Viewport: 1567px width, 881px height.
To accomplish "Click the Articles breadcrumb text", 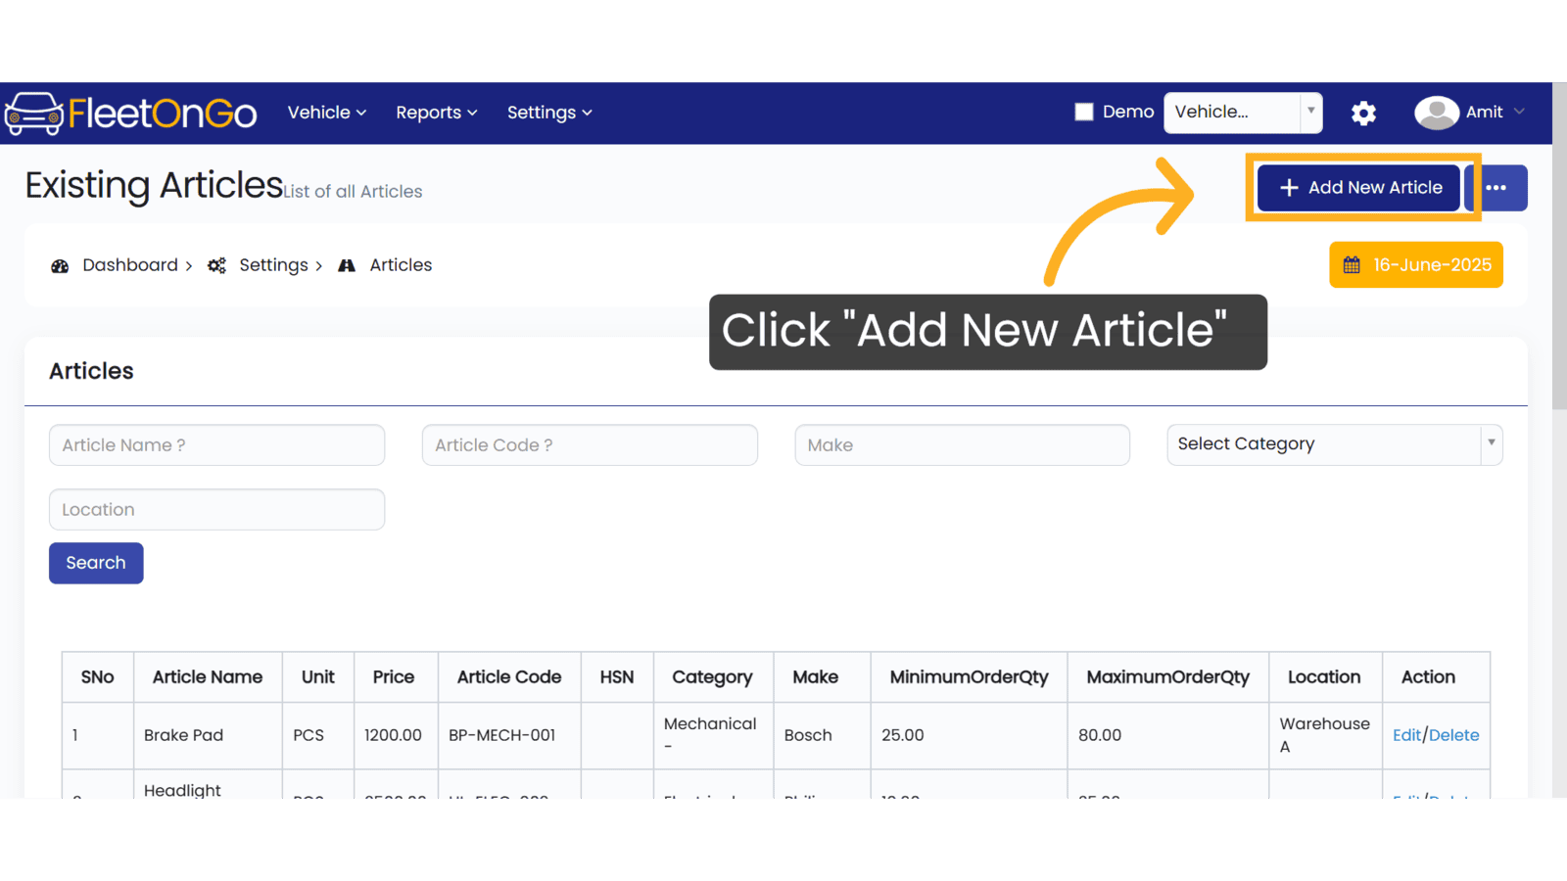I will coord(401,265).
